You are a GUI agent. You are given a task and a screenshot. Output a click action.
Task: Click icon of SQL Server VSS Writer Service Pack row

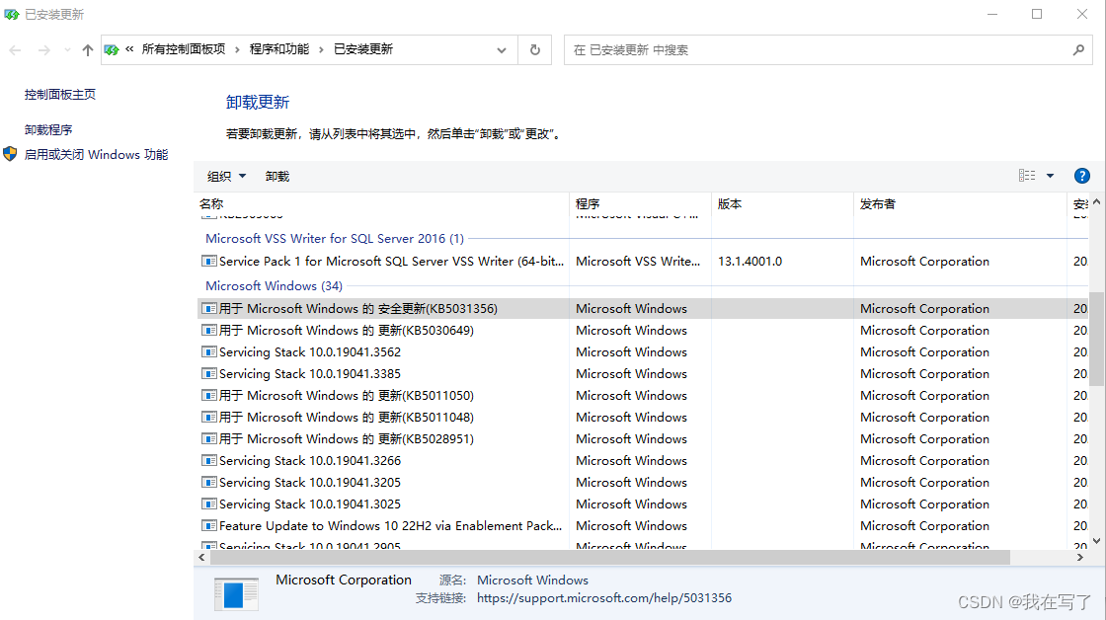click(x=208, y=261)
